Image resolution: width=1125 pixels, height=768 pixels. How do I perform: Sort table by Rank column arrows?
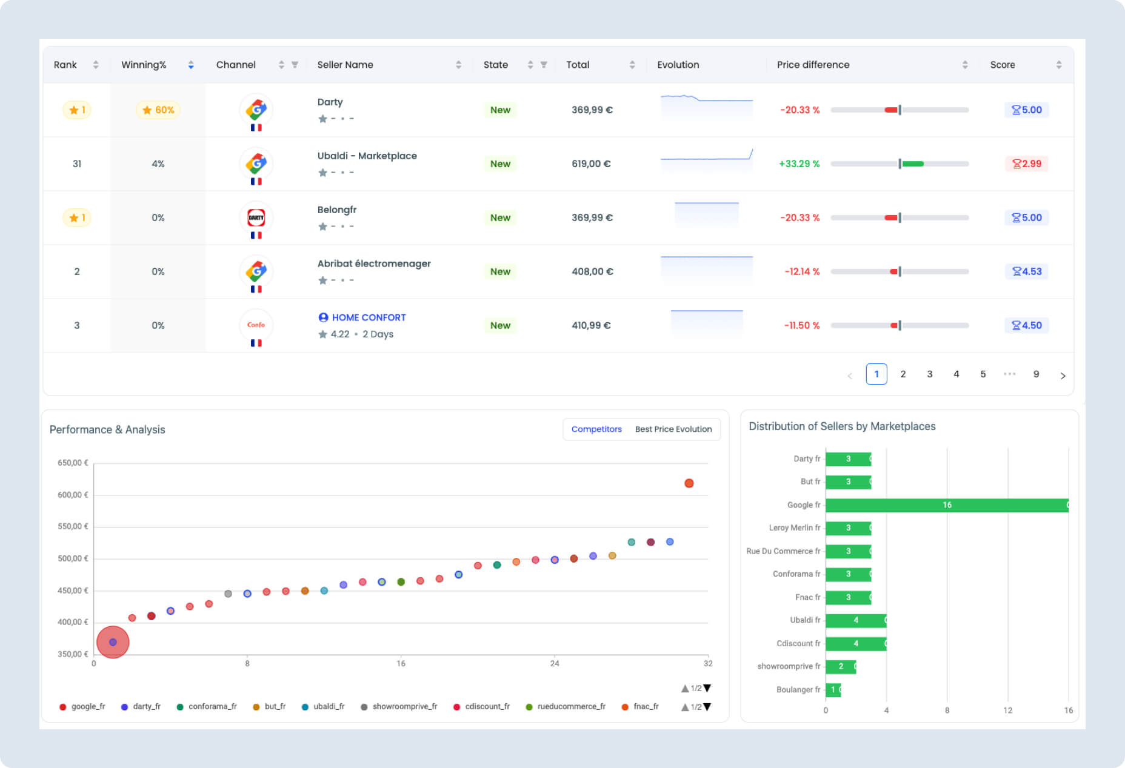coord(96,65)
